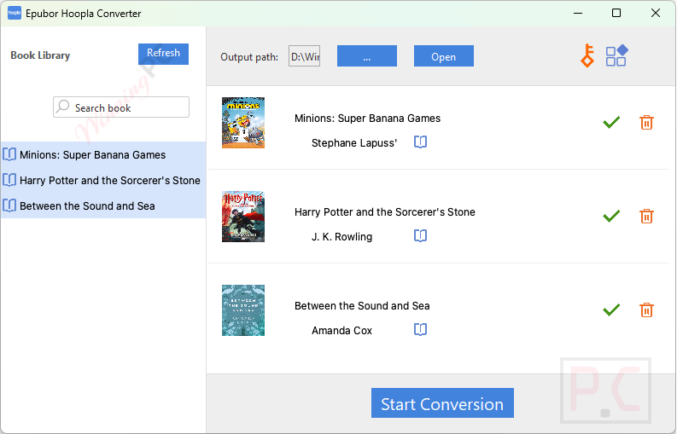Click green checkmark for Between the Sound and Sea
The width and height of the screenshot is (677, 434).
(x=611, y=310)
